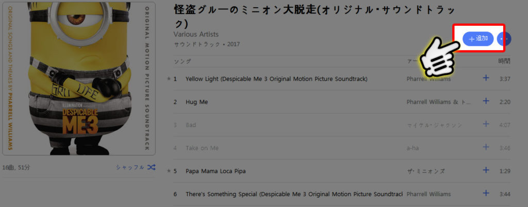Image resolution: width=528 pixels, height=207 pixels.
Task: Open ザ・ミニオンズ artist link
Action: coord(425,171)
